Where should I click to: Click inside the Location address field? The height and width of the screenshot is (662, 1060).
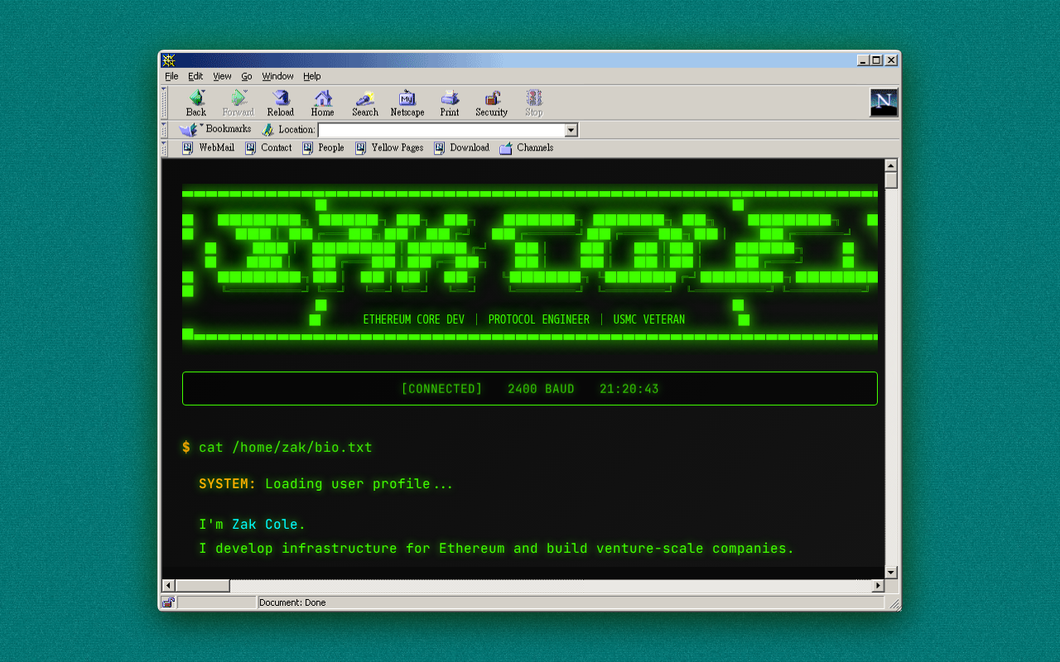point(441,130)
